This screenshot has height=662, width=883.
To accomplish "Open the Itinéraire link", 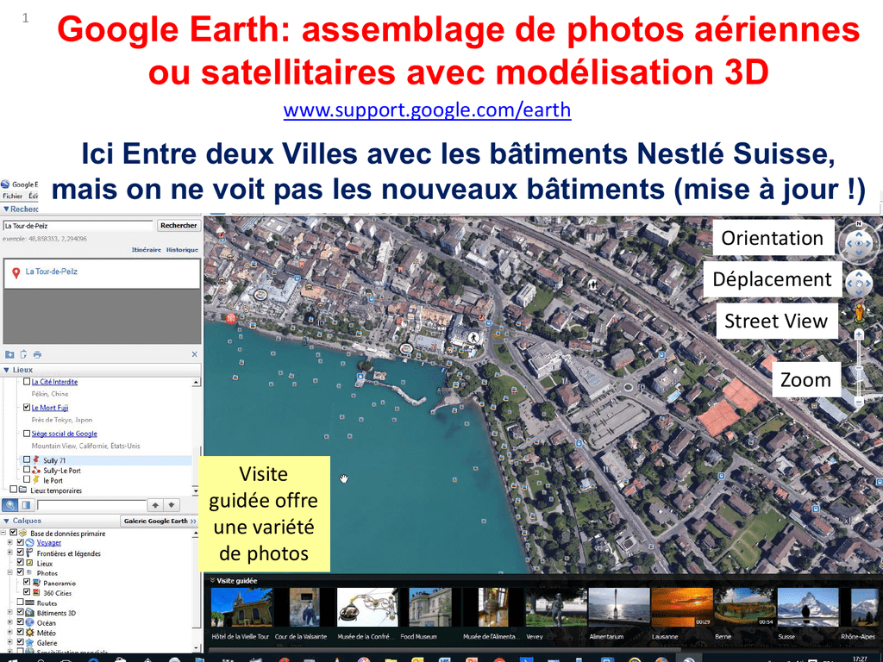I will pos(146,249).
